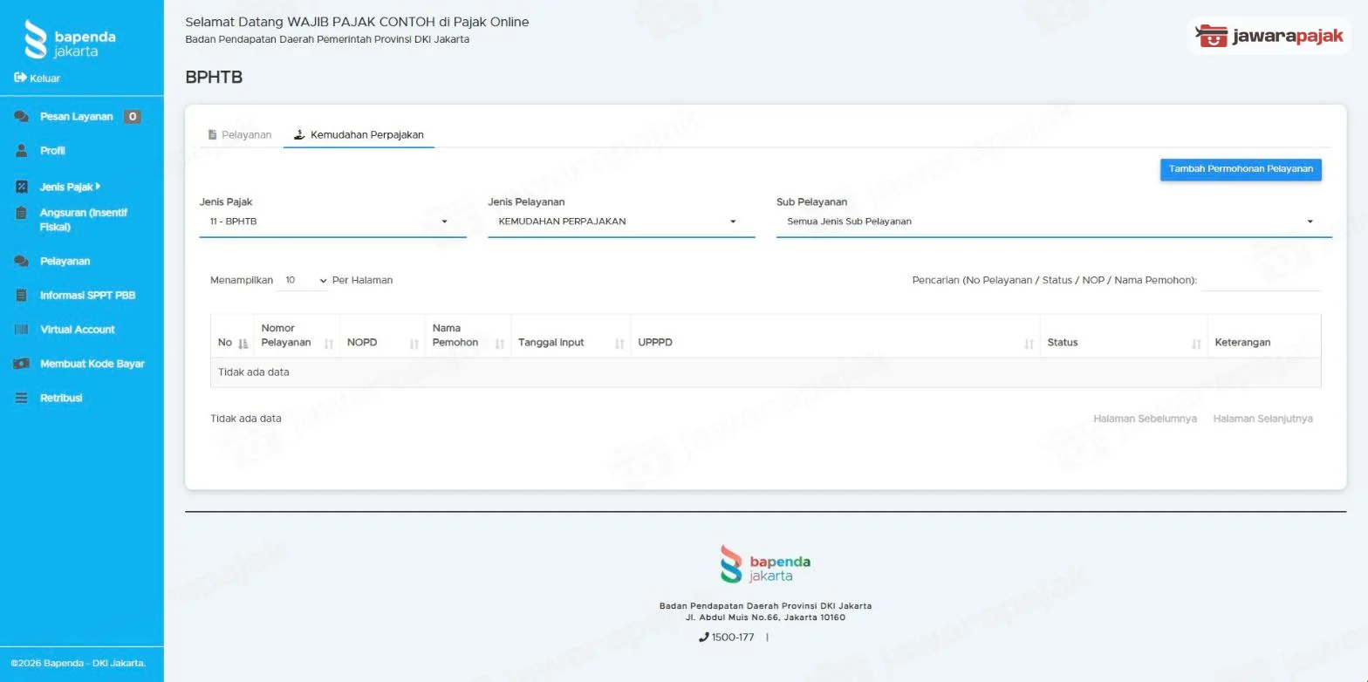Sort by Nomor Pelayanan column arrows

[x=329, y=344]
